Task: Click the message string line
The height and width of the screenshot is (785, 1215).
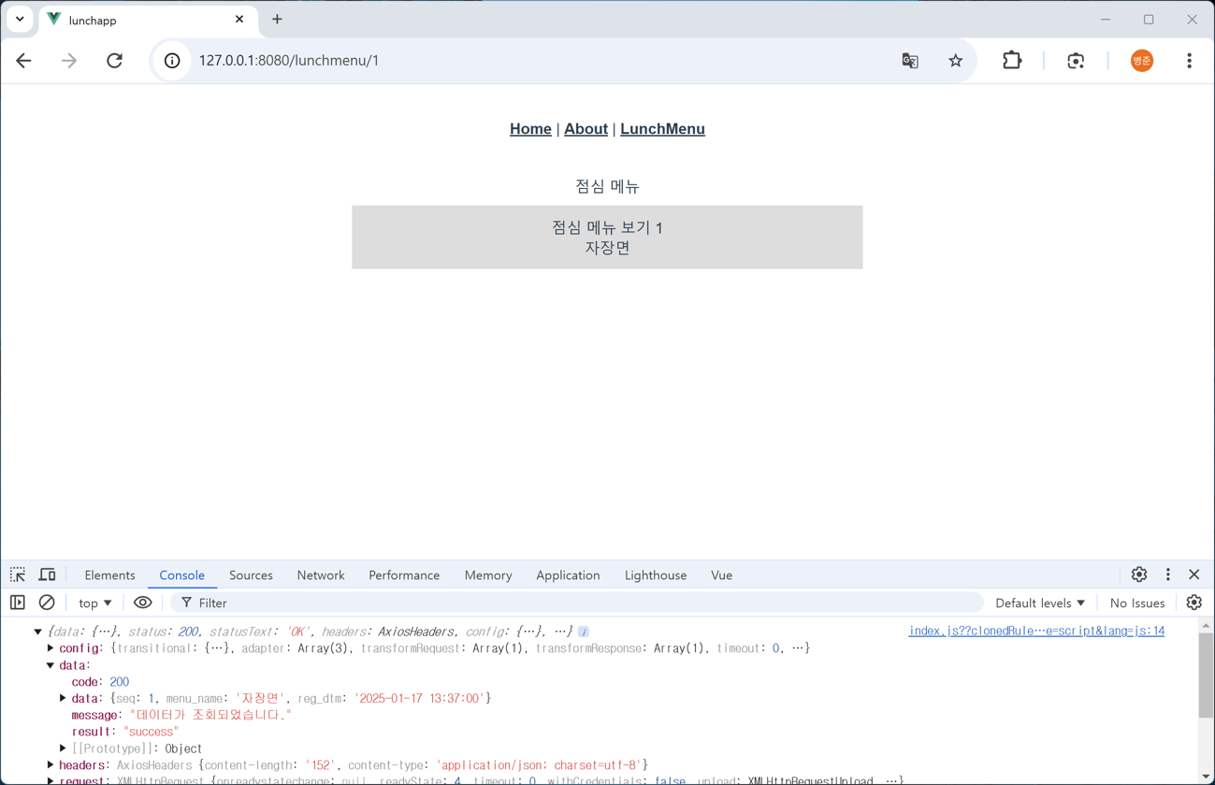Action: click(x=181, y=715)
